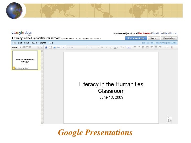This screenshot has width=191, height=143.
Task: Open the vertical alignment dropdown arrow
Action: (x=168, y=47)
